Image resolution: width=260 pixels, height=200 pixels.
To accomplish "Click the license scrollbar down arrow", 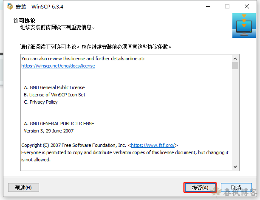I will (235, 167).
